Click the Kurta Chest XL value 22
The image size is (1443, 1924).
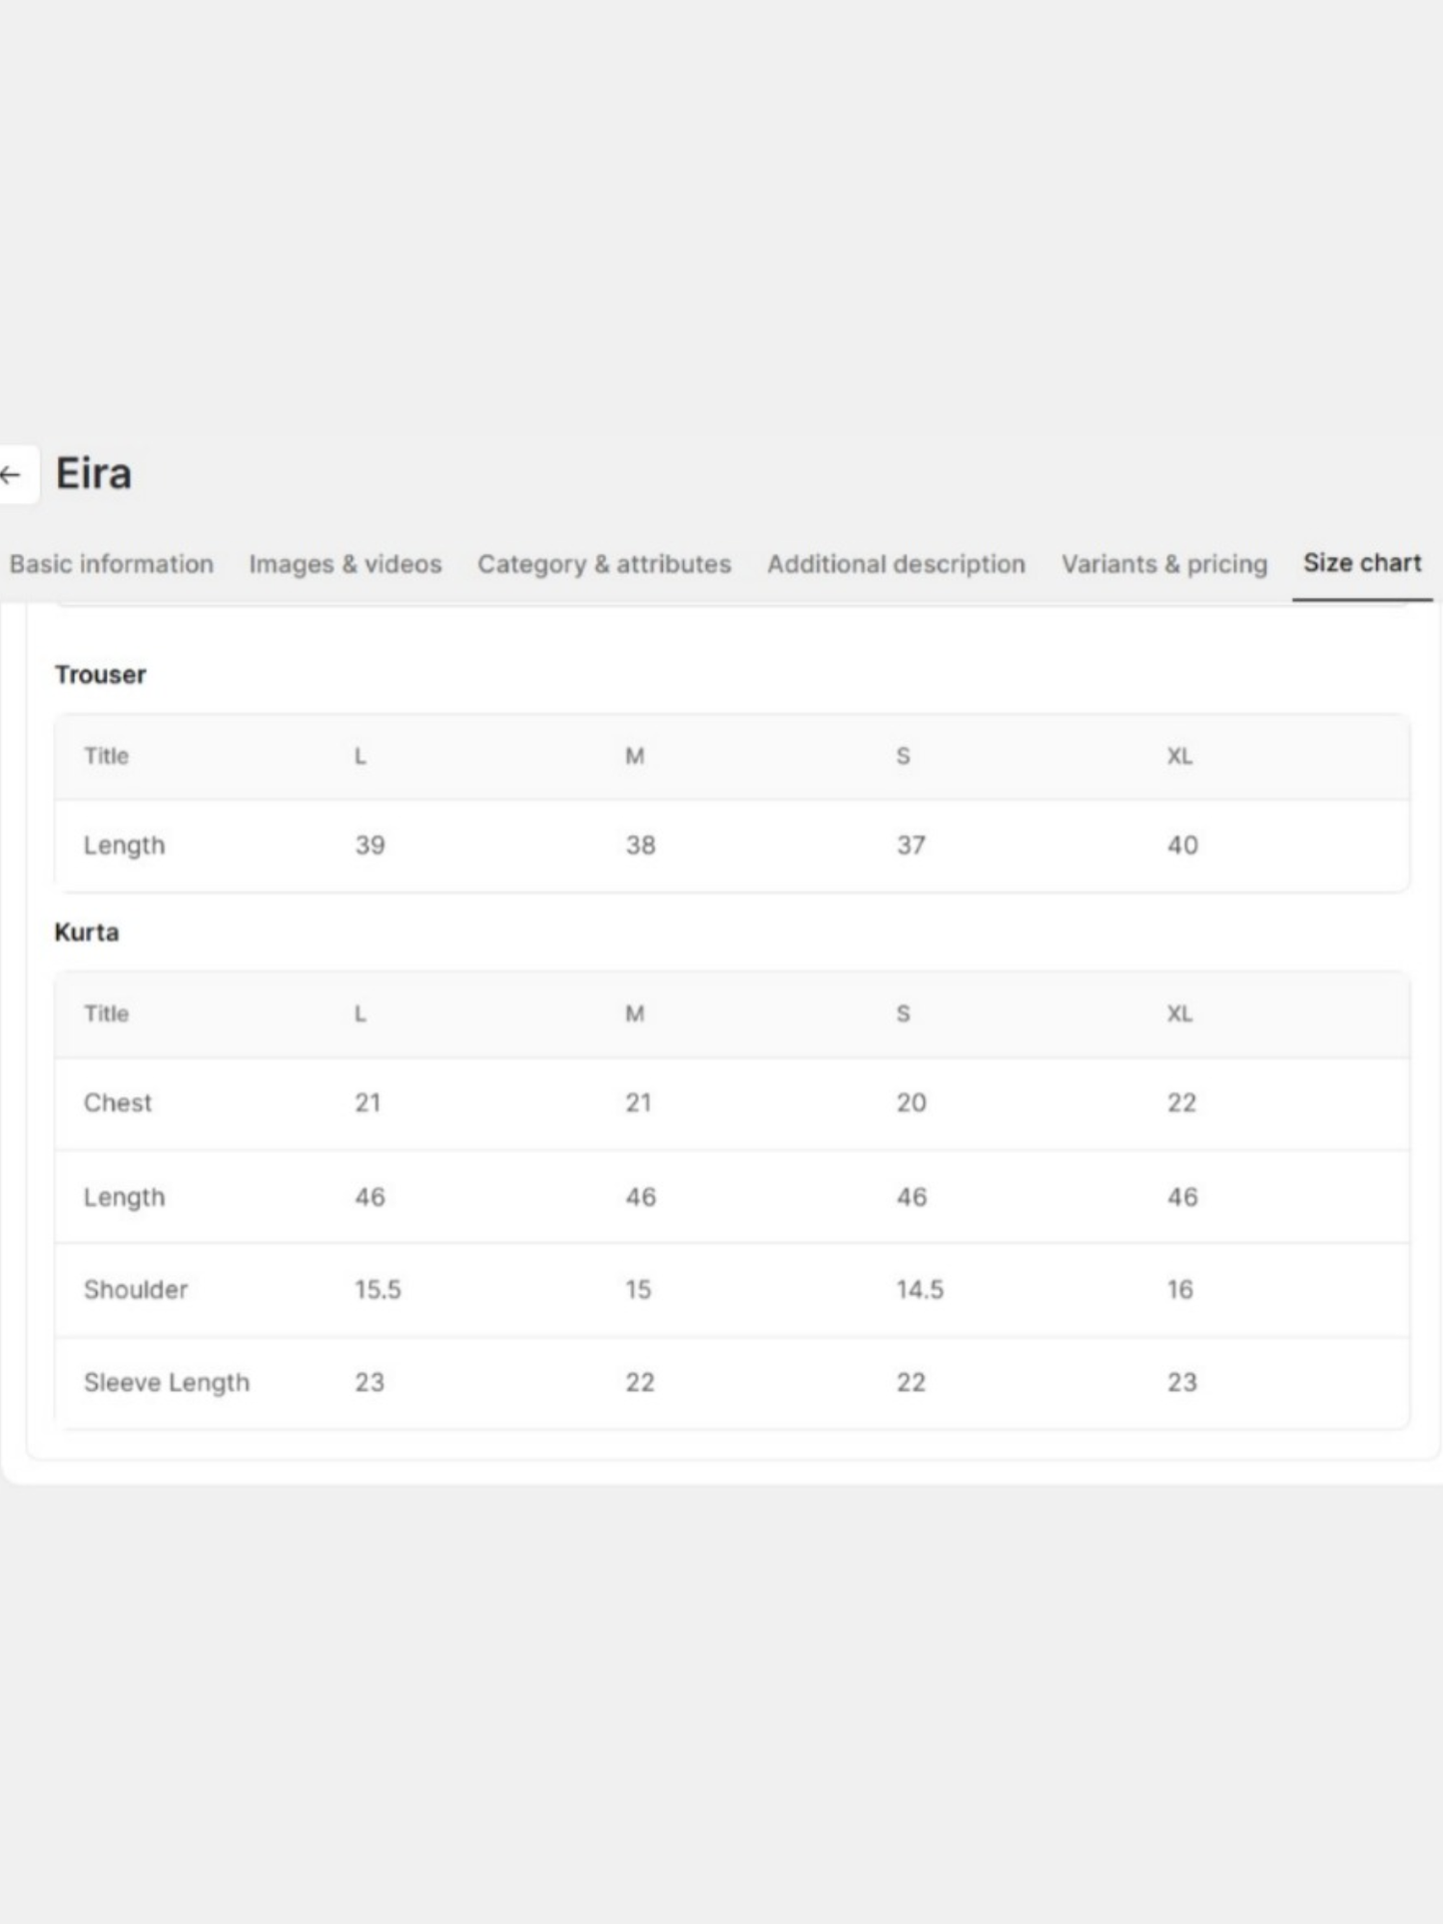(1182, 1103)
